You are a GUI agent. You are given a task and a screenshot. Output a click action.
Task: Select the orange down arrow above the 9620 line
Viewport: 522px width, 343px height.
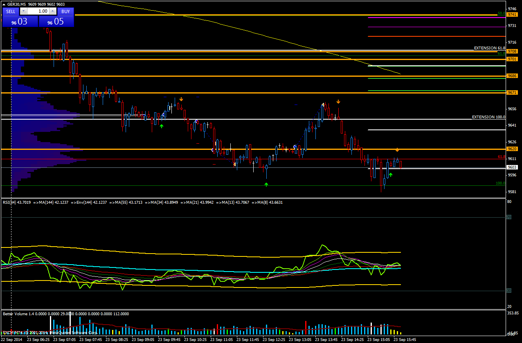(397, 150)
